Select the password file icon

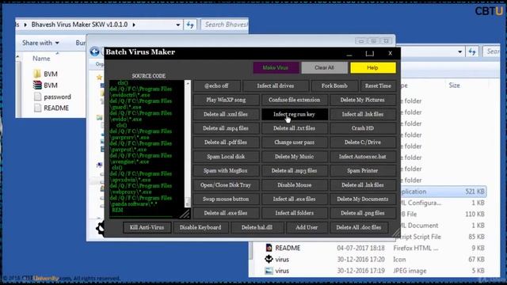pos(37,97)
